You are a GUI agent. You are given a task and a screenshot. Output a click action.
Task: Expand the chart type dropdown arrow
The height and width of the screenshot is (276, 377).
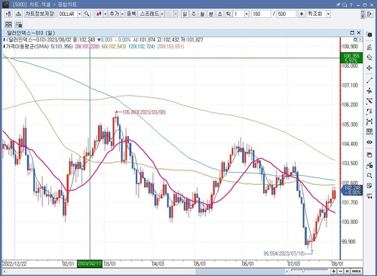(106, 14)
